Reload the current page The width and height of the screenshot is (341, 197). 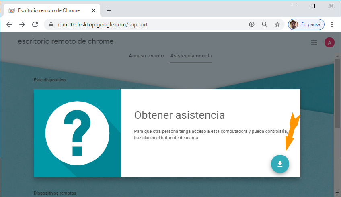pyautogui.click(x=35, y=24)
